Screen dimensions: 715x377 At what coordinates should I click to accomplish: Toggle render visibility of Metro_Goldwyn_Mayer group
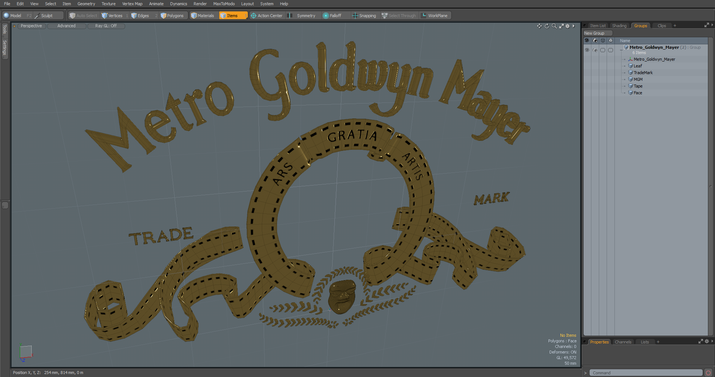[x=595, y=50]
